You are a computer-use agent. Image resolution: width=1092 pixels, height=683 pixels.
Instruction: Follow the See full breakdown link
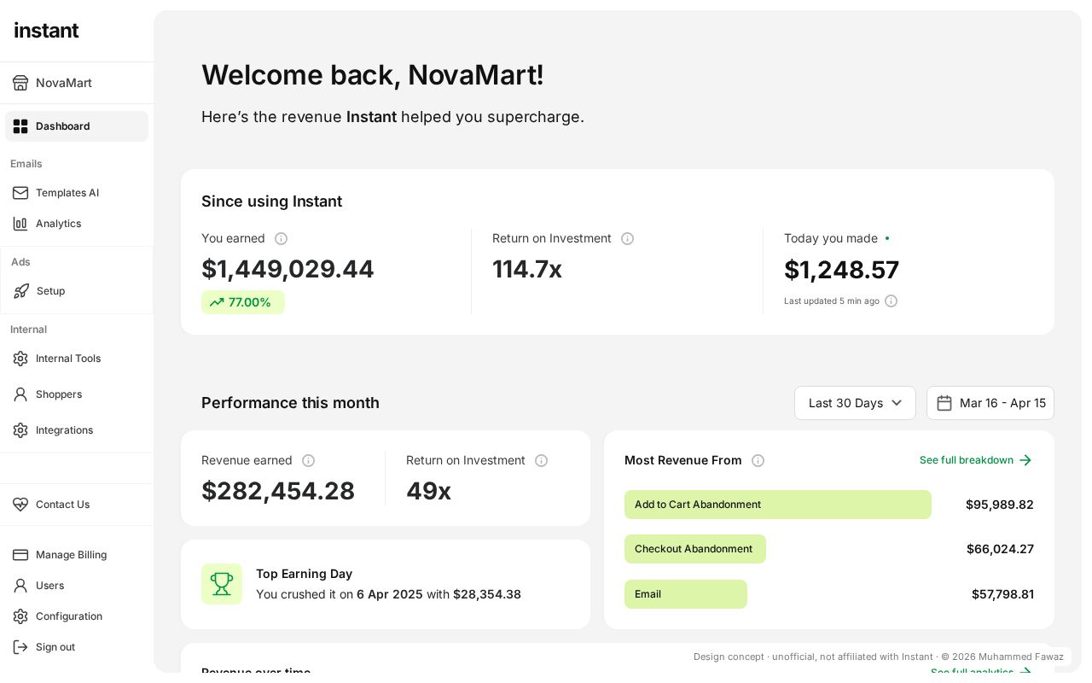[x=976, y=460]
